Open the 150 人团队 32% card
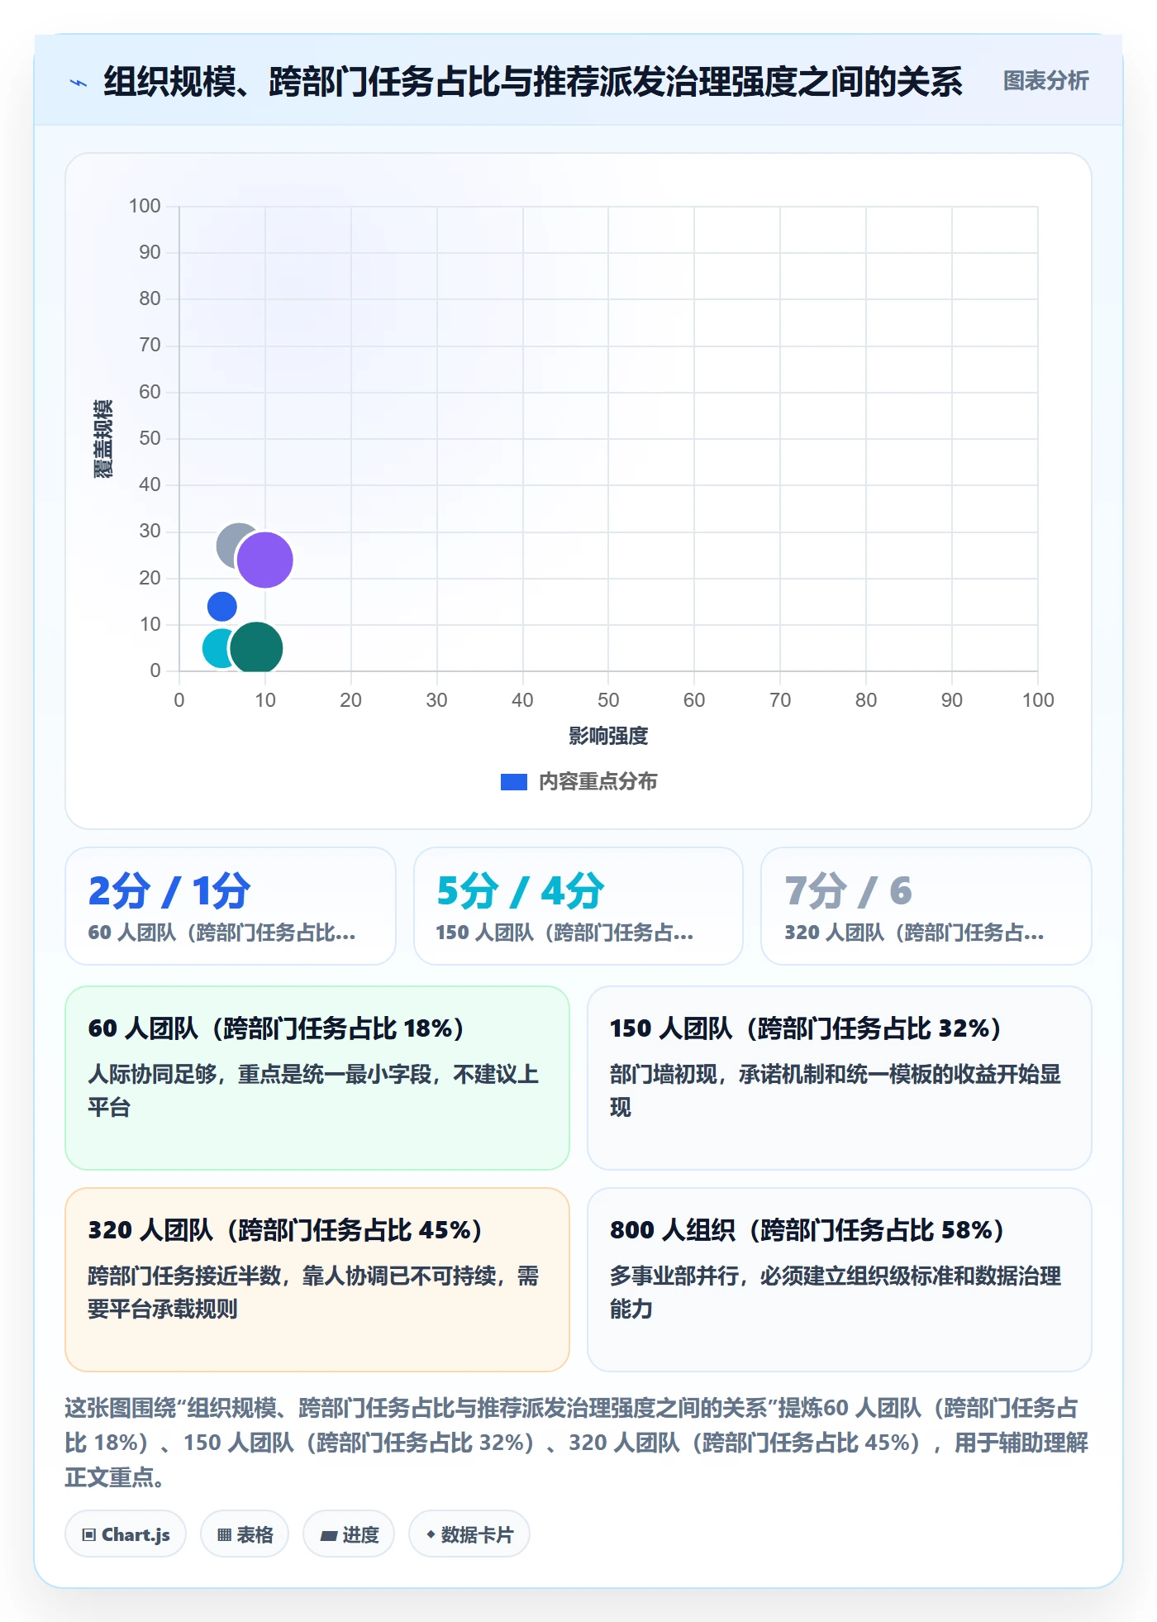This screenshot has height=1622, width=1157. [x=840, y=1077]
